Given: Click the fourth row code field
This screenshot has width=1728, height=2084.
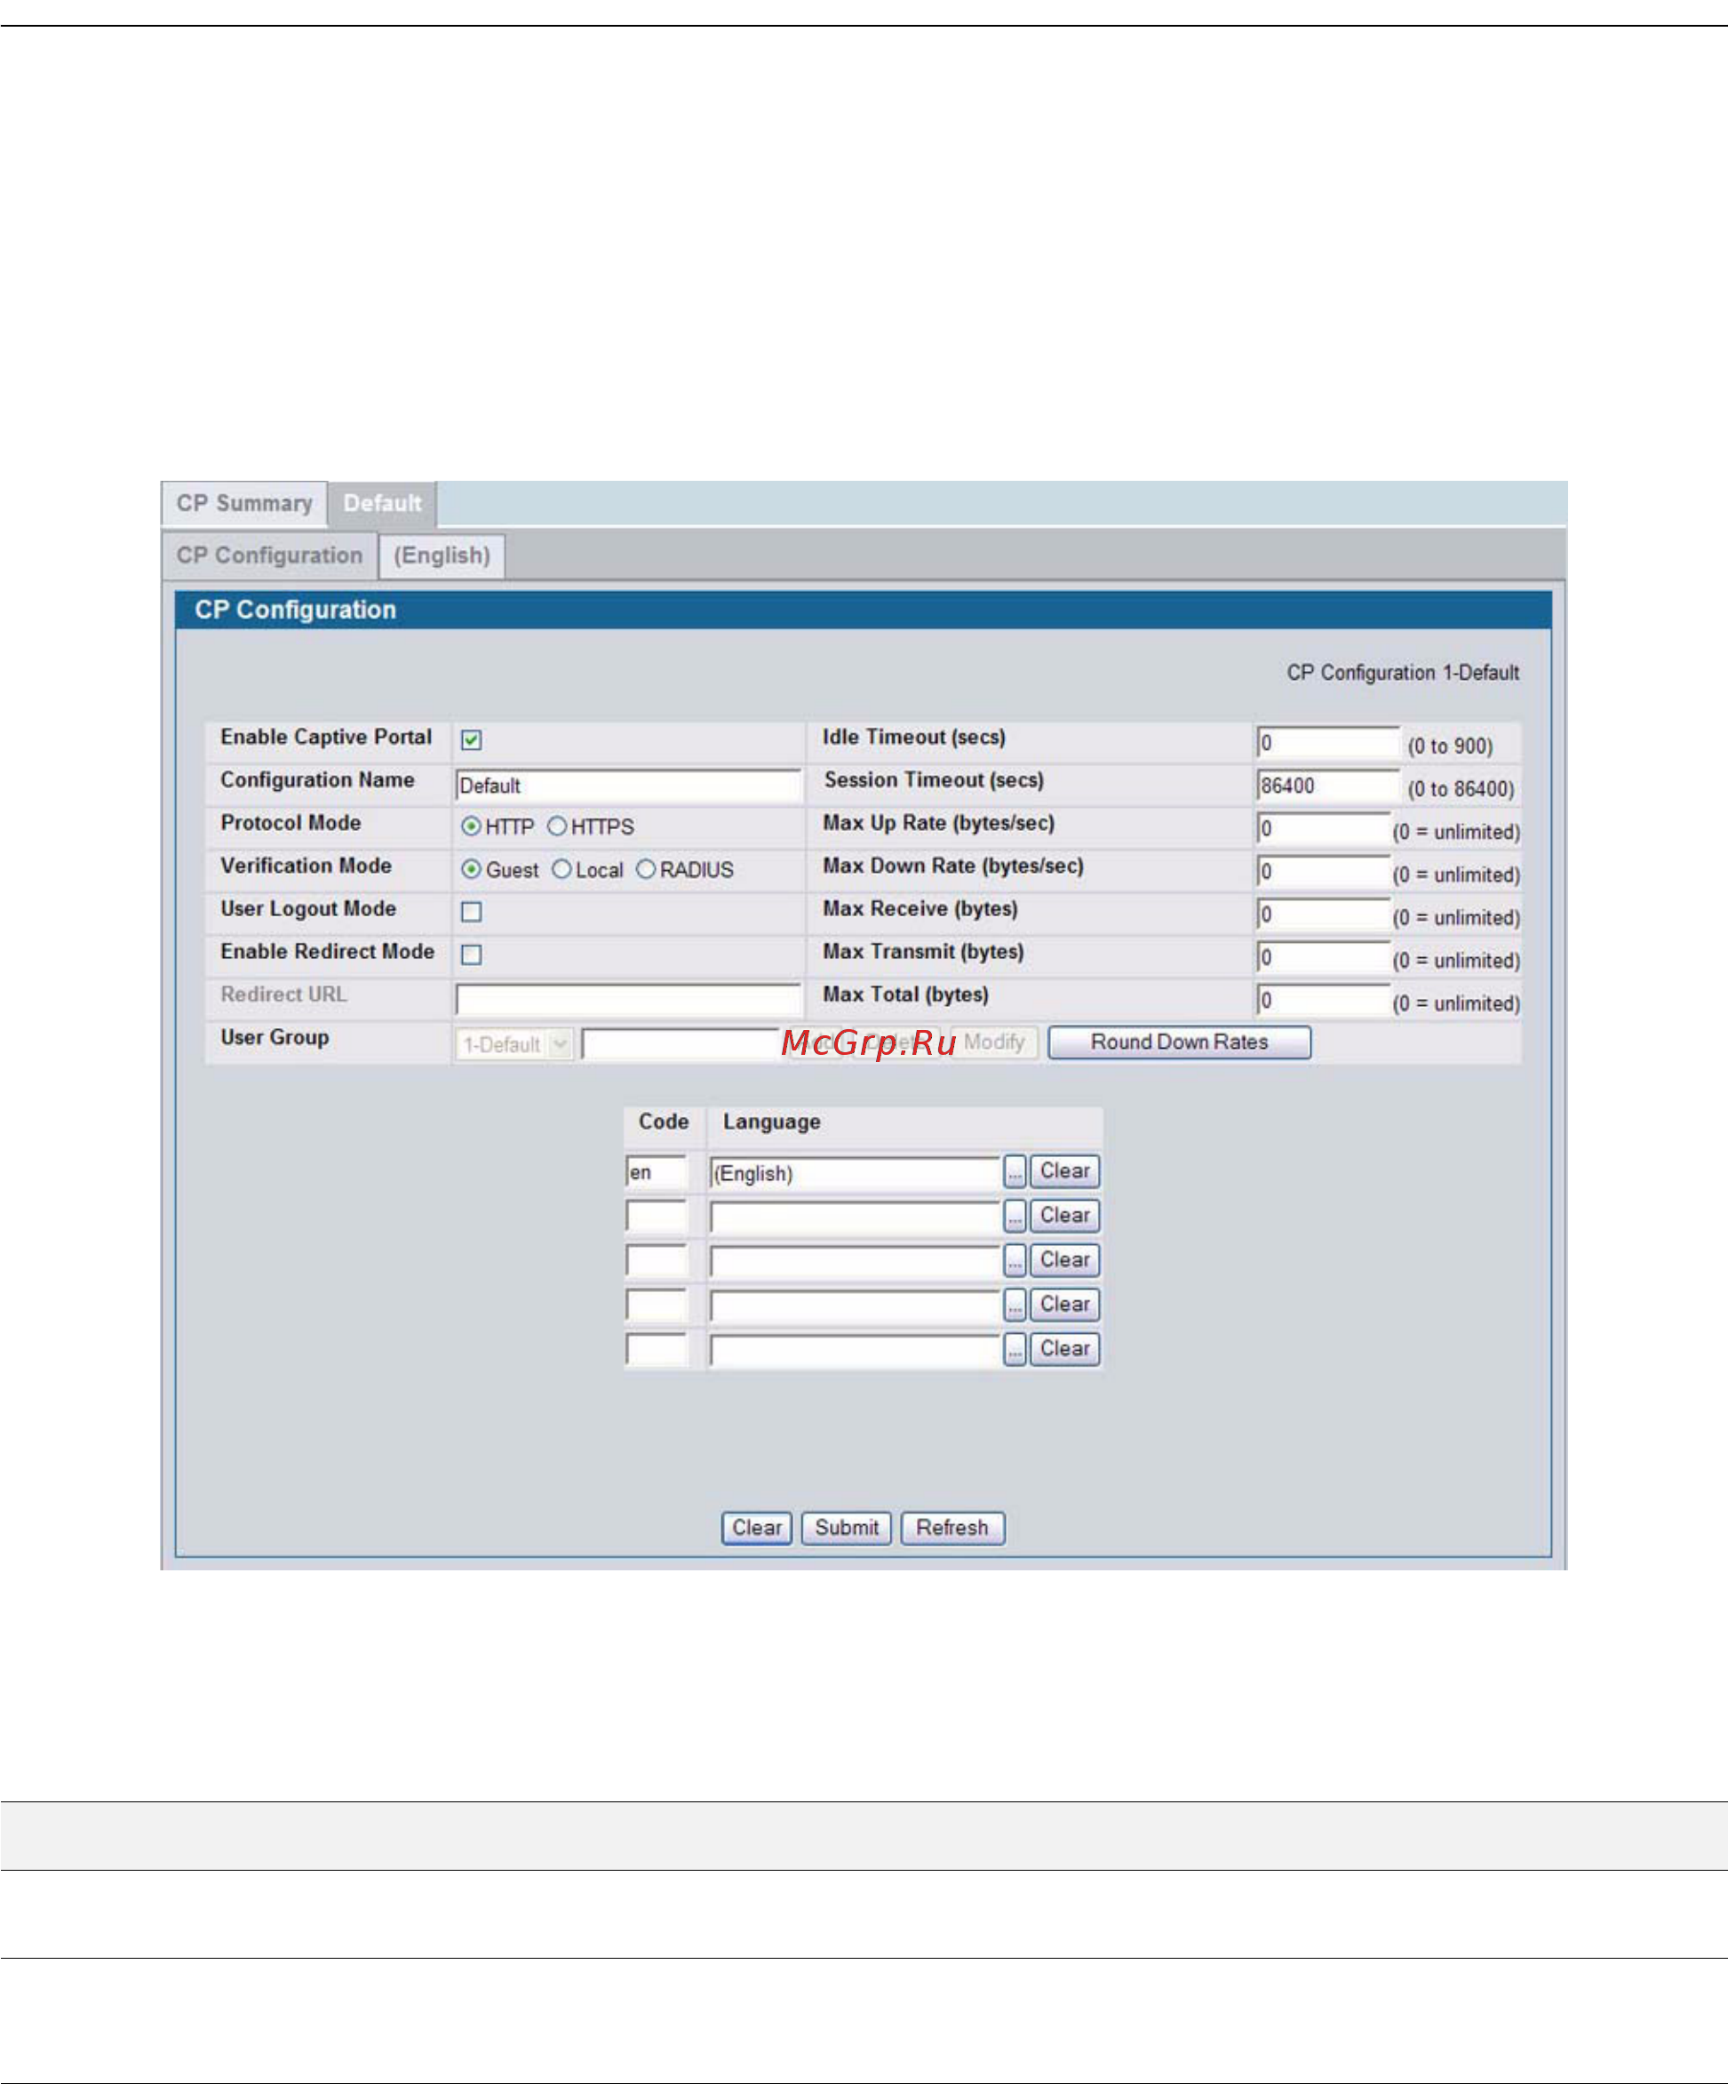Looking at the screenshot, I should pos(657,1305).
